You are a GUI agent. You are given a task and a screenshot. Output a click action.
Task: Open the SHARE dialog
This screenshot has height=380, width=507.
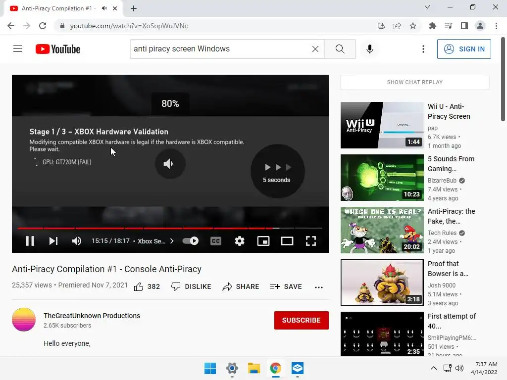241,286
